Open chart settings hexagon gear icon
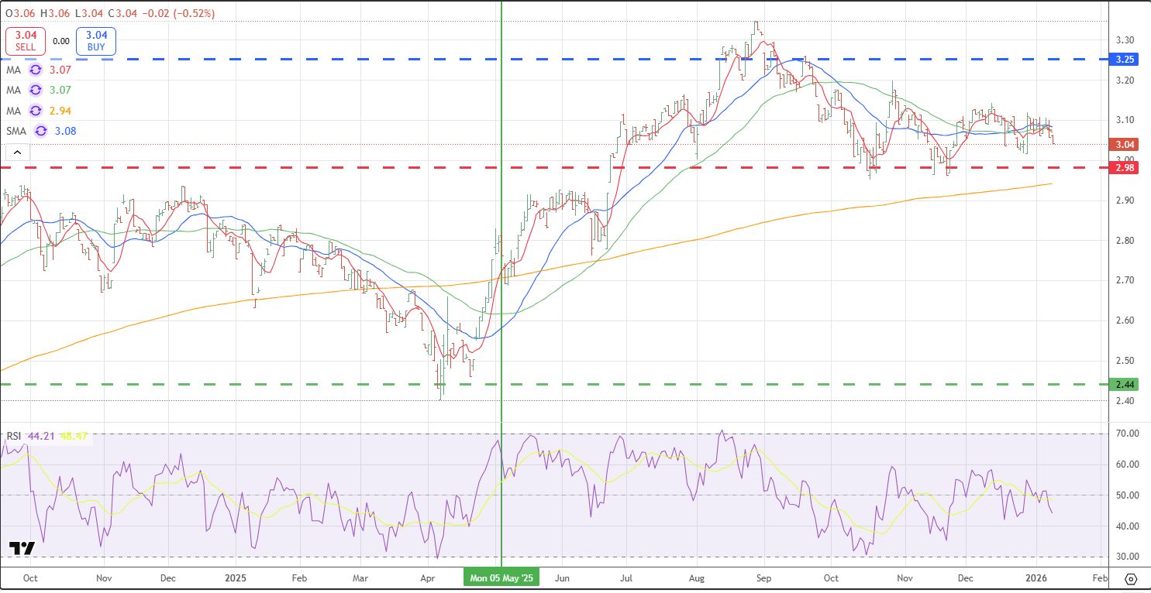 tap(1130, 579)
